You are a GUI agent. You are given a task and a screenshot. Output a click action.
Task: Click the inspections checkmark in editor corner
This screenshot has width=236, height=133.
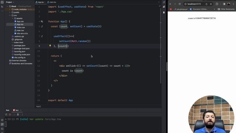click(160, 6)
